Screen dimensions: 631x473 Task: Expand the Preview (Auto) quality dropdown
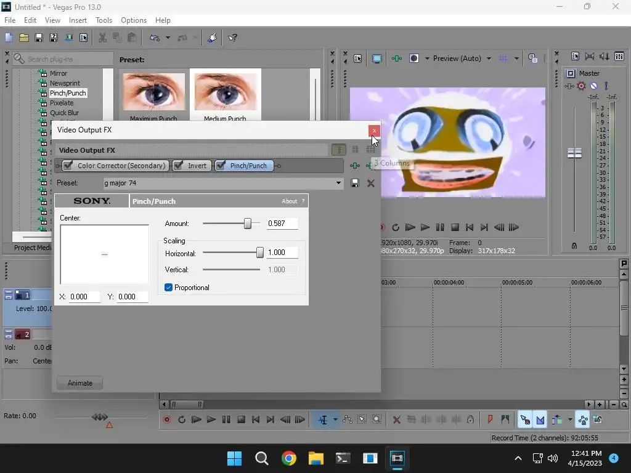pos(489,59)
